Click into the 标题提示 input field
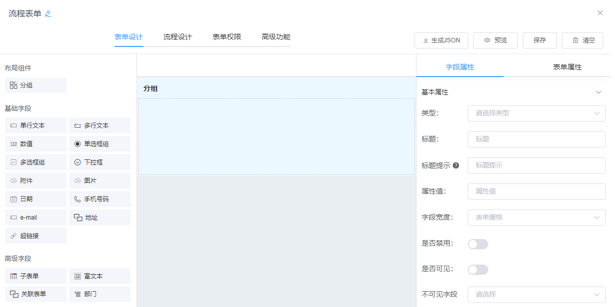Screen dimensions: 615x307 coord(537,166)
